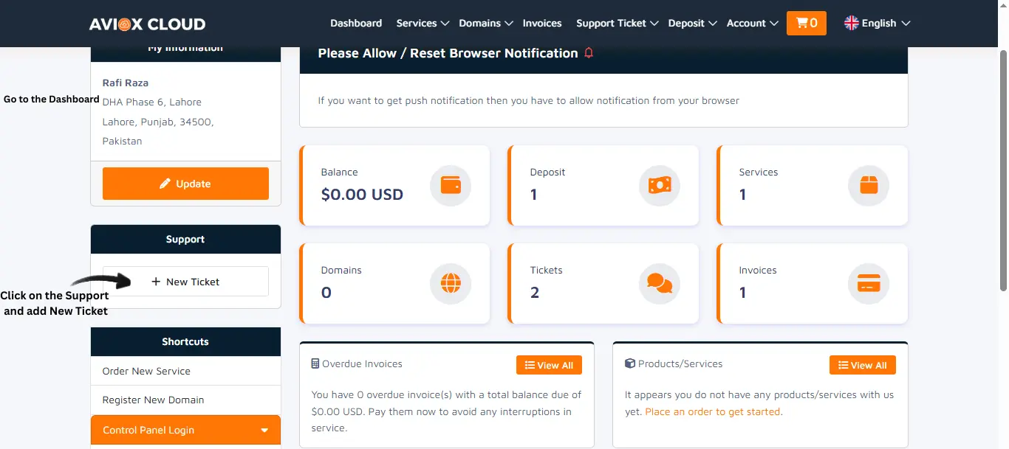Click the page vertical scrollbar
This screenshot has width=1009, height=449.
tap(1003, 170)
